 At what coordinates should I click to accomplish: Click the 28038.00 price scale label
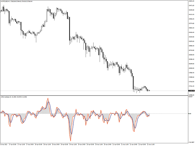(191, 68)
